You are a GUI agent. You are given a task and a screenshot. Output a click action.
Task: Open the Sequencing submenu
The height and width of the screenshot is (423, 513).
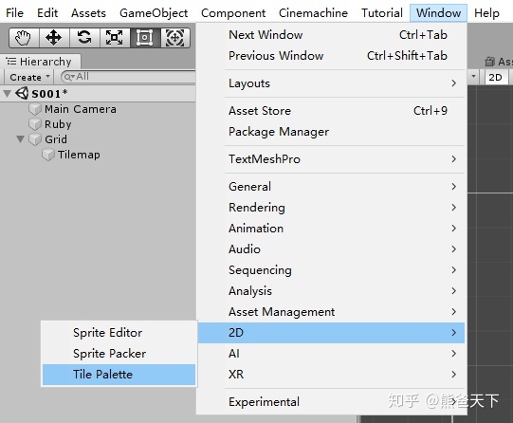click(331, 270)
